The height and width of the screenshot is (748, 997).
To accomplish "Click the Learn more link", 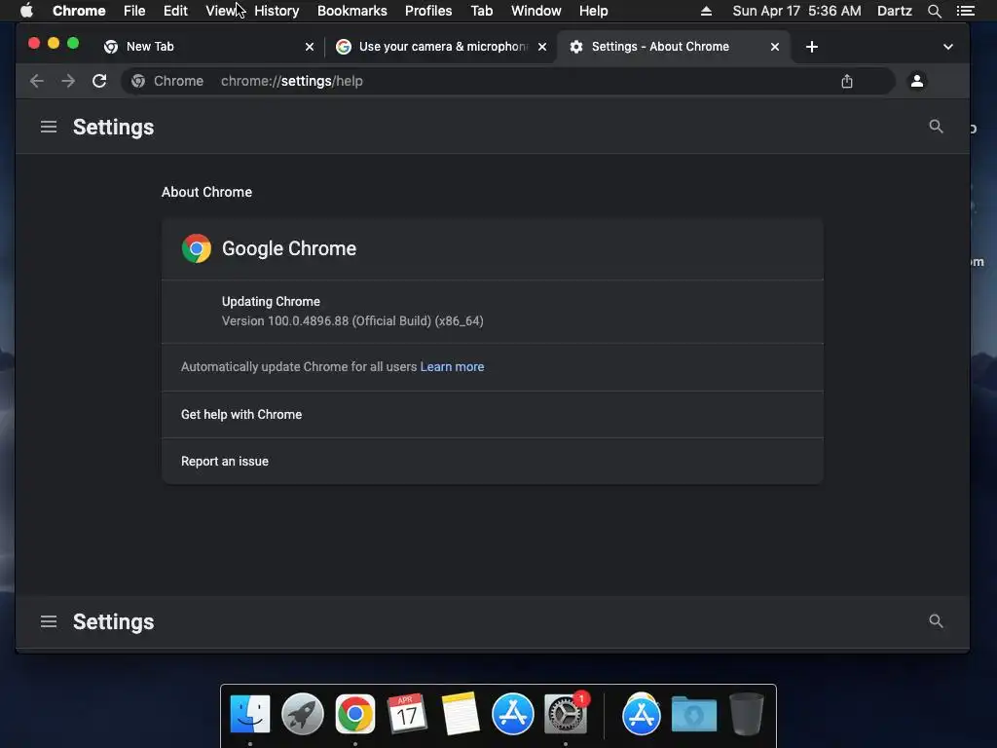I will [x=452, y=367].
